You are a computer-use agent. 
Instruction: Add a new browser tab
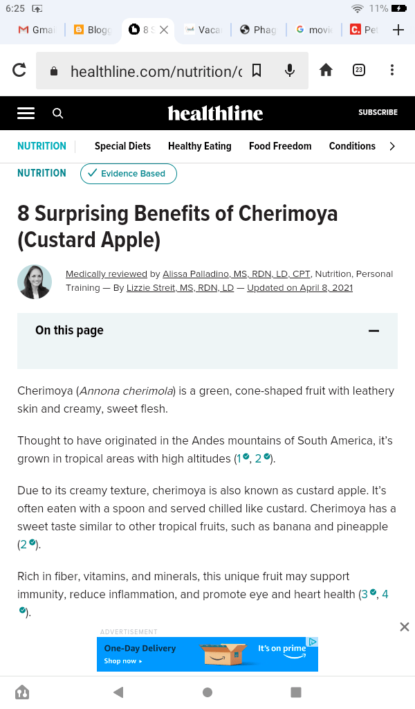click(398, 30)
